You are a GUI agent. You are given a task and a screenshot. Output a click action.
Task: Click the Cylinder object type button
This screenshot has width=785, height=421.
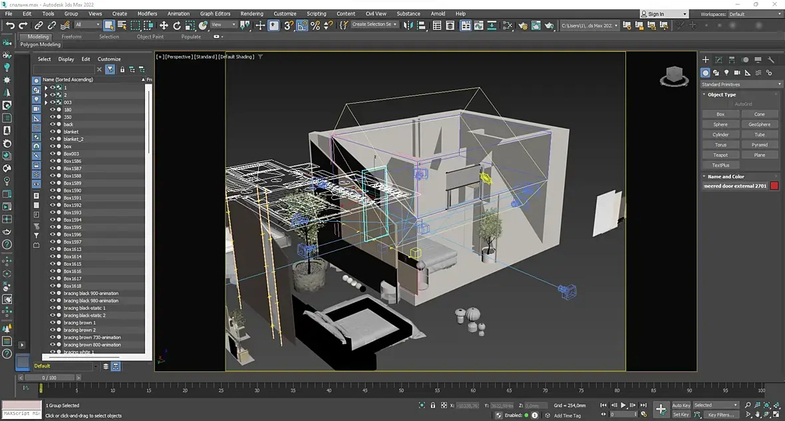720,134
